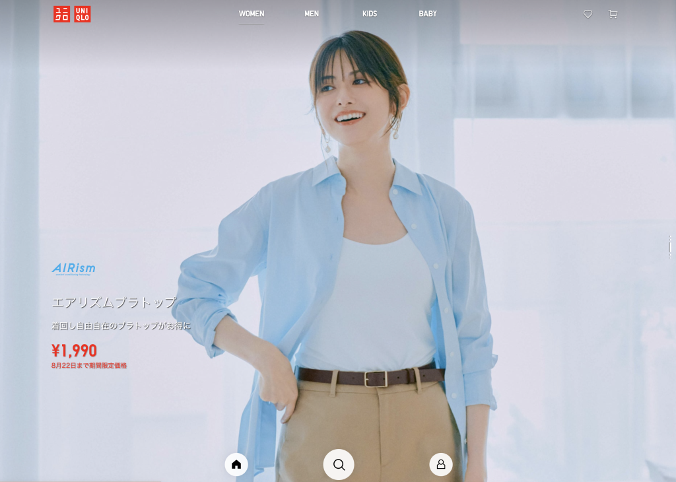Open the BABY category

[428, 14]
